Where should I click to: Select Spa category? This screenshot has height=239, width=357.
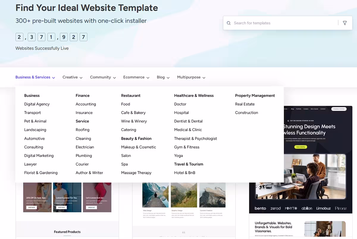pyautogui.click(x=124, y=164)
